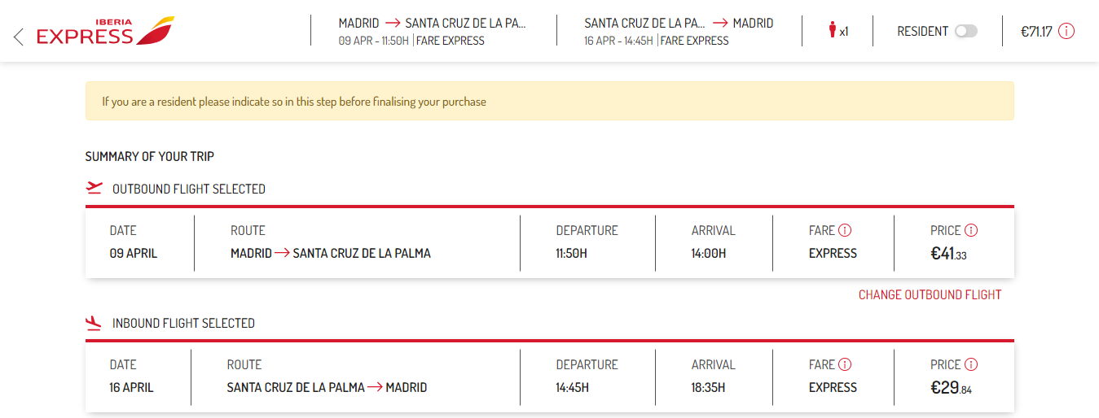Show outbound flight Price info icon

pyautogui.click(x=971, y=230)
